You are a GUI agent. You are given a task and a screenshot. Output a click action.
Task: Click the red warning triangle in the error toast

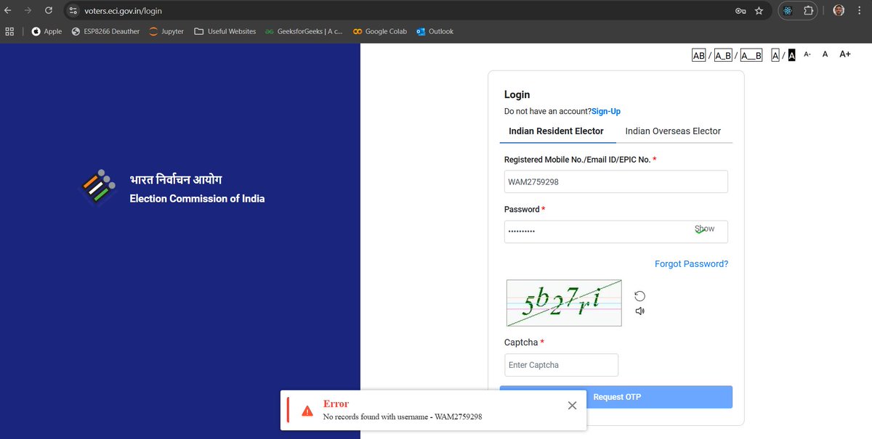coord(307,411)
